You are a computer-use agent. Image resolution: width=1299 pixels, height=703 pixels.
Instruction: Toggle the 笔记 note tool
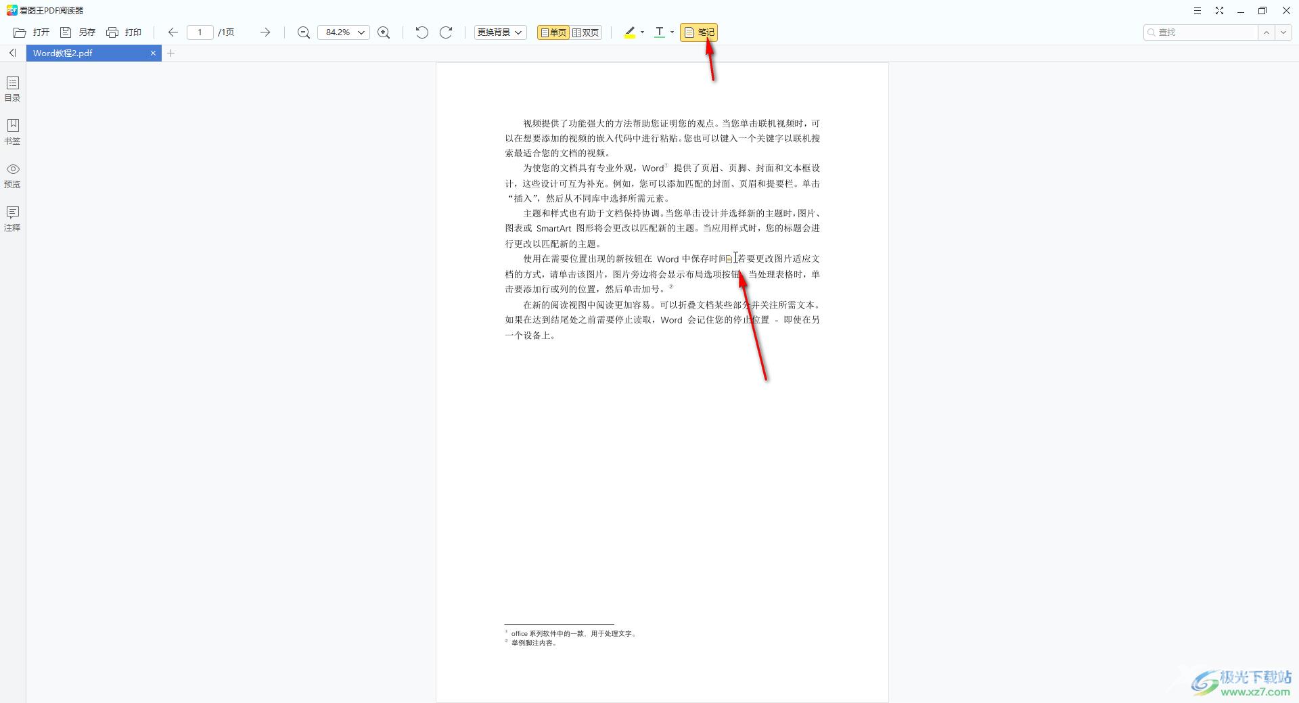pos(699,32)
